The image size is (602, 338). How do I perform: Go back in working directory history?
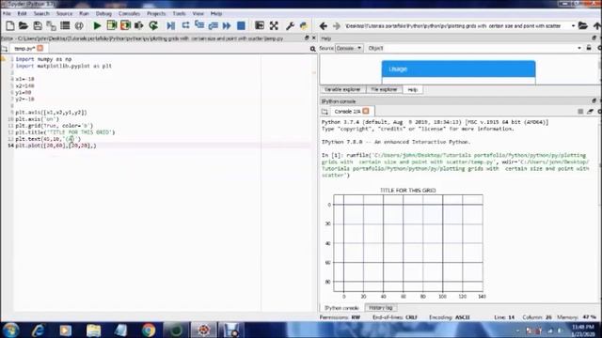point(324,25)
